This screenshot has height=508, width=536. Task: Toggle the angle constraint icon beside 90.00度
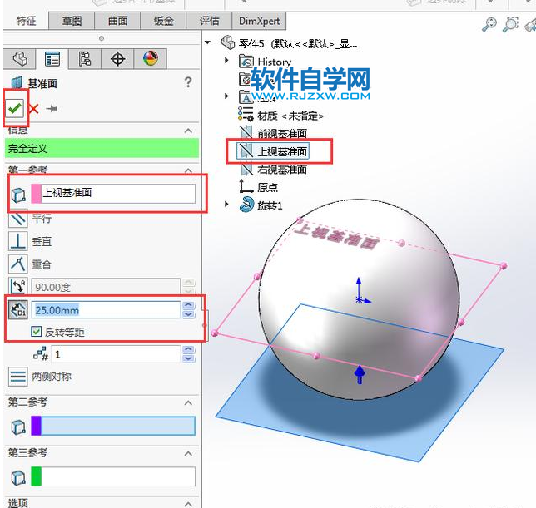point(17,287)
